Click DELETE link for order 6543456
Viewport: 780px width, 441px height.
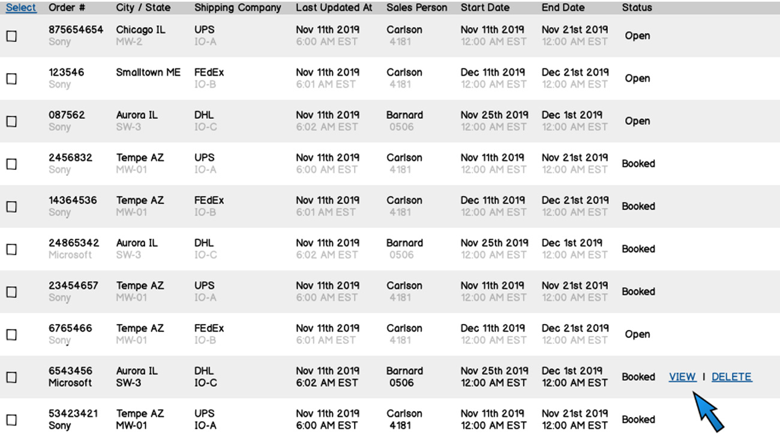(731, 377)
